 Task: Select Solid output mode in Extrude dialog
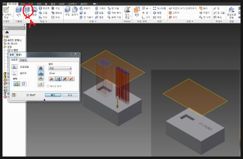(x=17, y=84)
